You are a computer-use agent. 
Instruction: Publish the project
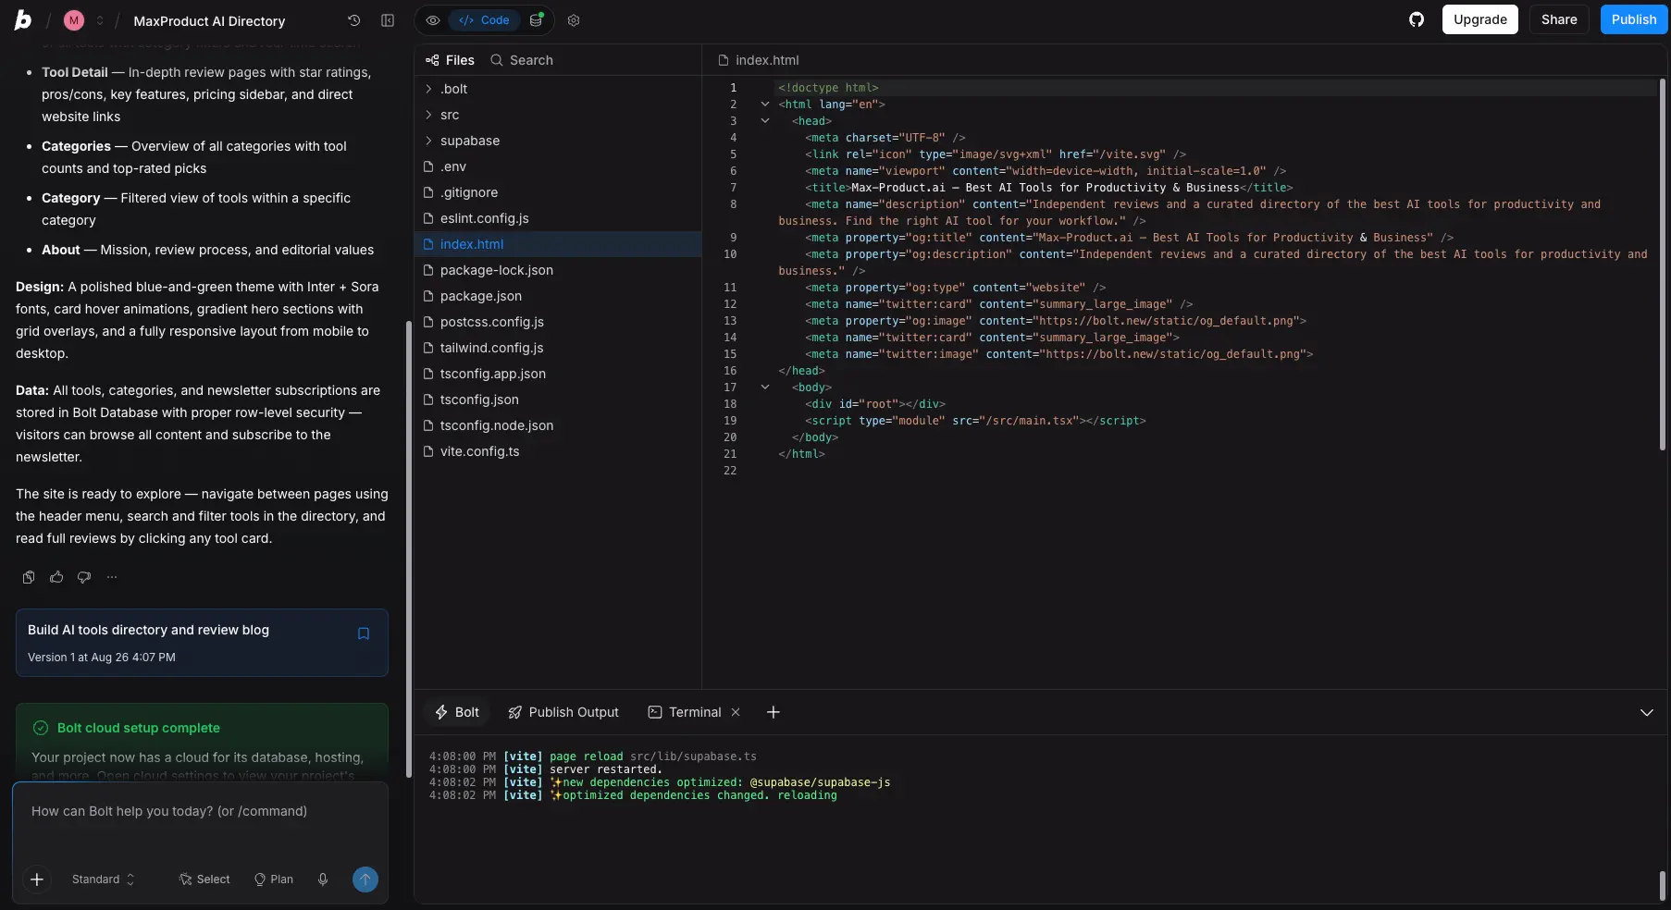point(1633,19)
